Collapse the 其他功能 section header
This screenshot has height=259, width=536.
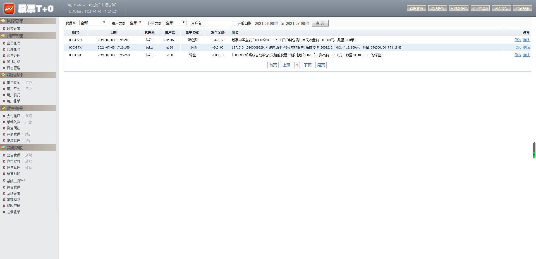[28, 148]
